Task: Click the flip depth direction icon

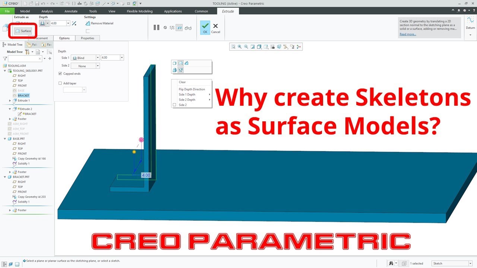Action: [74, 23]
